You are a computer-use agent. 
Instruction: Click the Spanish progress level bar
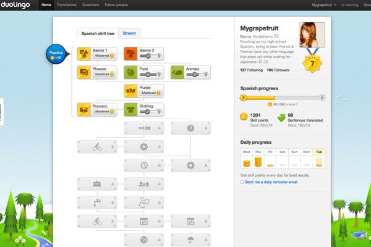[283, 98]
